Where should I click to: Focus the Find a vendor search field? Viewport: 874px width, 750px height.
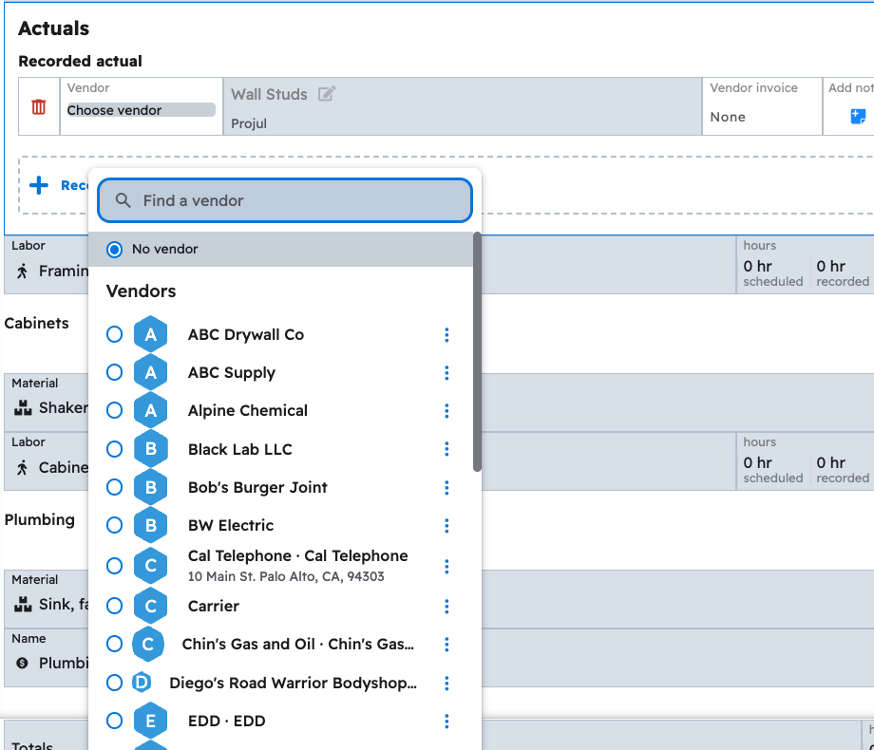pyautogui.click(x=285, y=200)
